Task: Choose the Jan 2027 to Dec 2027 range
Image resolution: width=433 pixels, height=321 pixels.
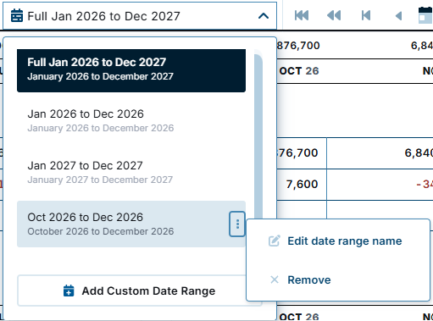Action: click(x=131, y=173)
